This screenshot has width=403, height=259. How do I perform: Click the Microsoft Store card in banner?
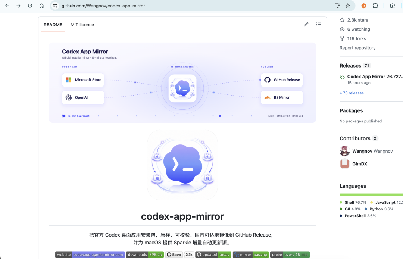click(83, 80)
